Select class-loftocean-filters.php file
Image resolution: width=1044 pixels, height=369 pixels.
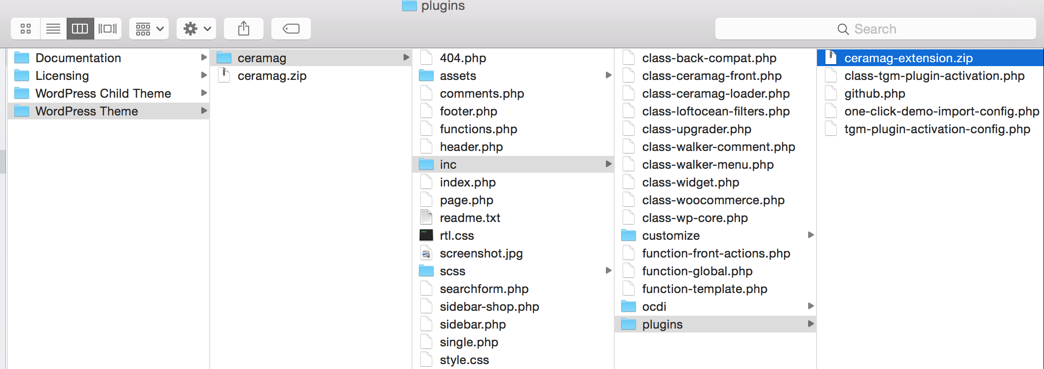coord(715,111)
